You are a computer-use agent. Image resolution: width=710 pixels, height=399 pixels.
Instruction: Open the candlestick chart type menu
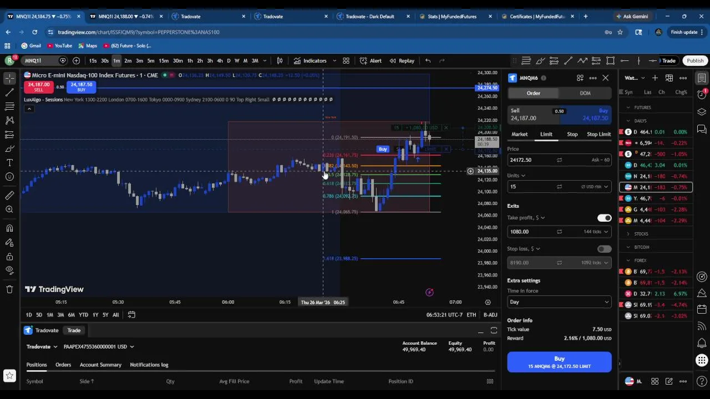point(280,60)
